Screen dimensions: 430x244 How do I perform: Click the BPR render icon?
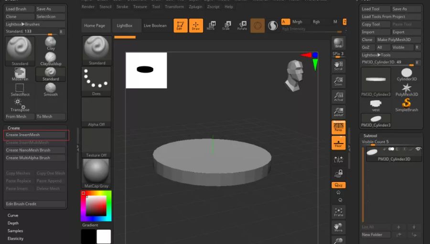click(x=338, y=43)
